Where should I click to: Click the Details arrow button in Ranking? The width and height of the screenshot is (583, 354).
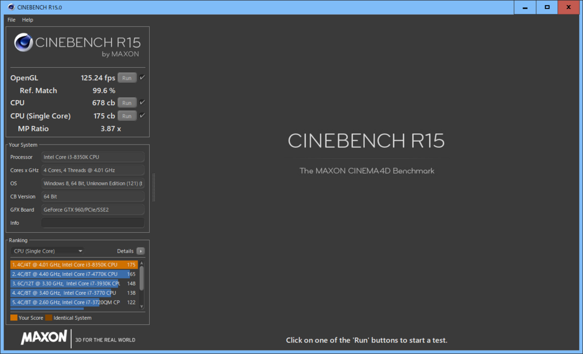pyautogui.click(x=141, y=251)
